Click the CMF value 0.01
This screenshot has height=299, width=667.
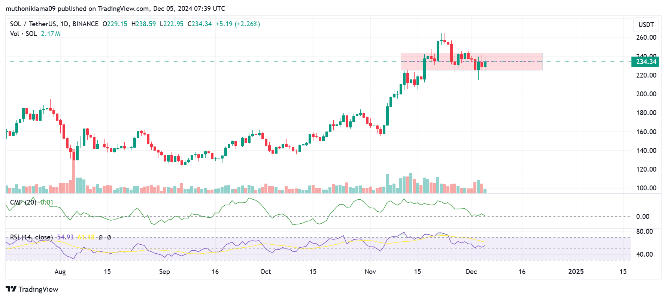[x=47, y=202]
